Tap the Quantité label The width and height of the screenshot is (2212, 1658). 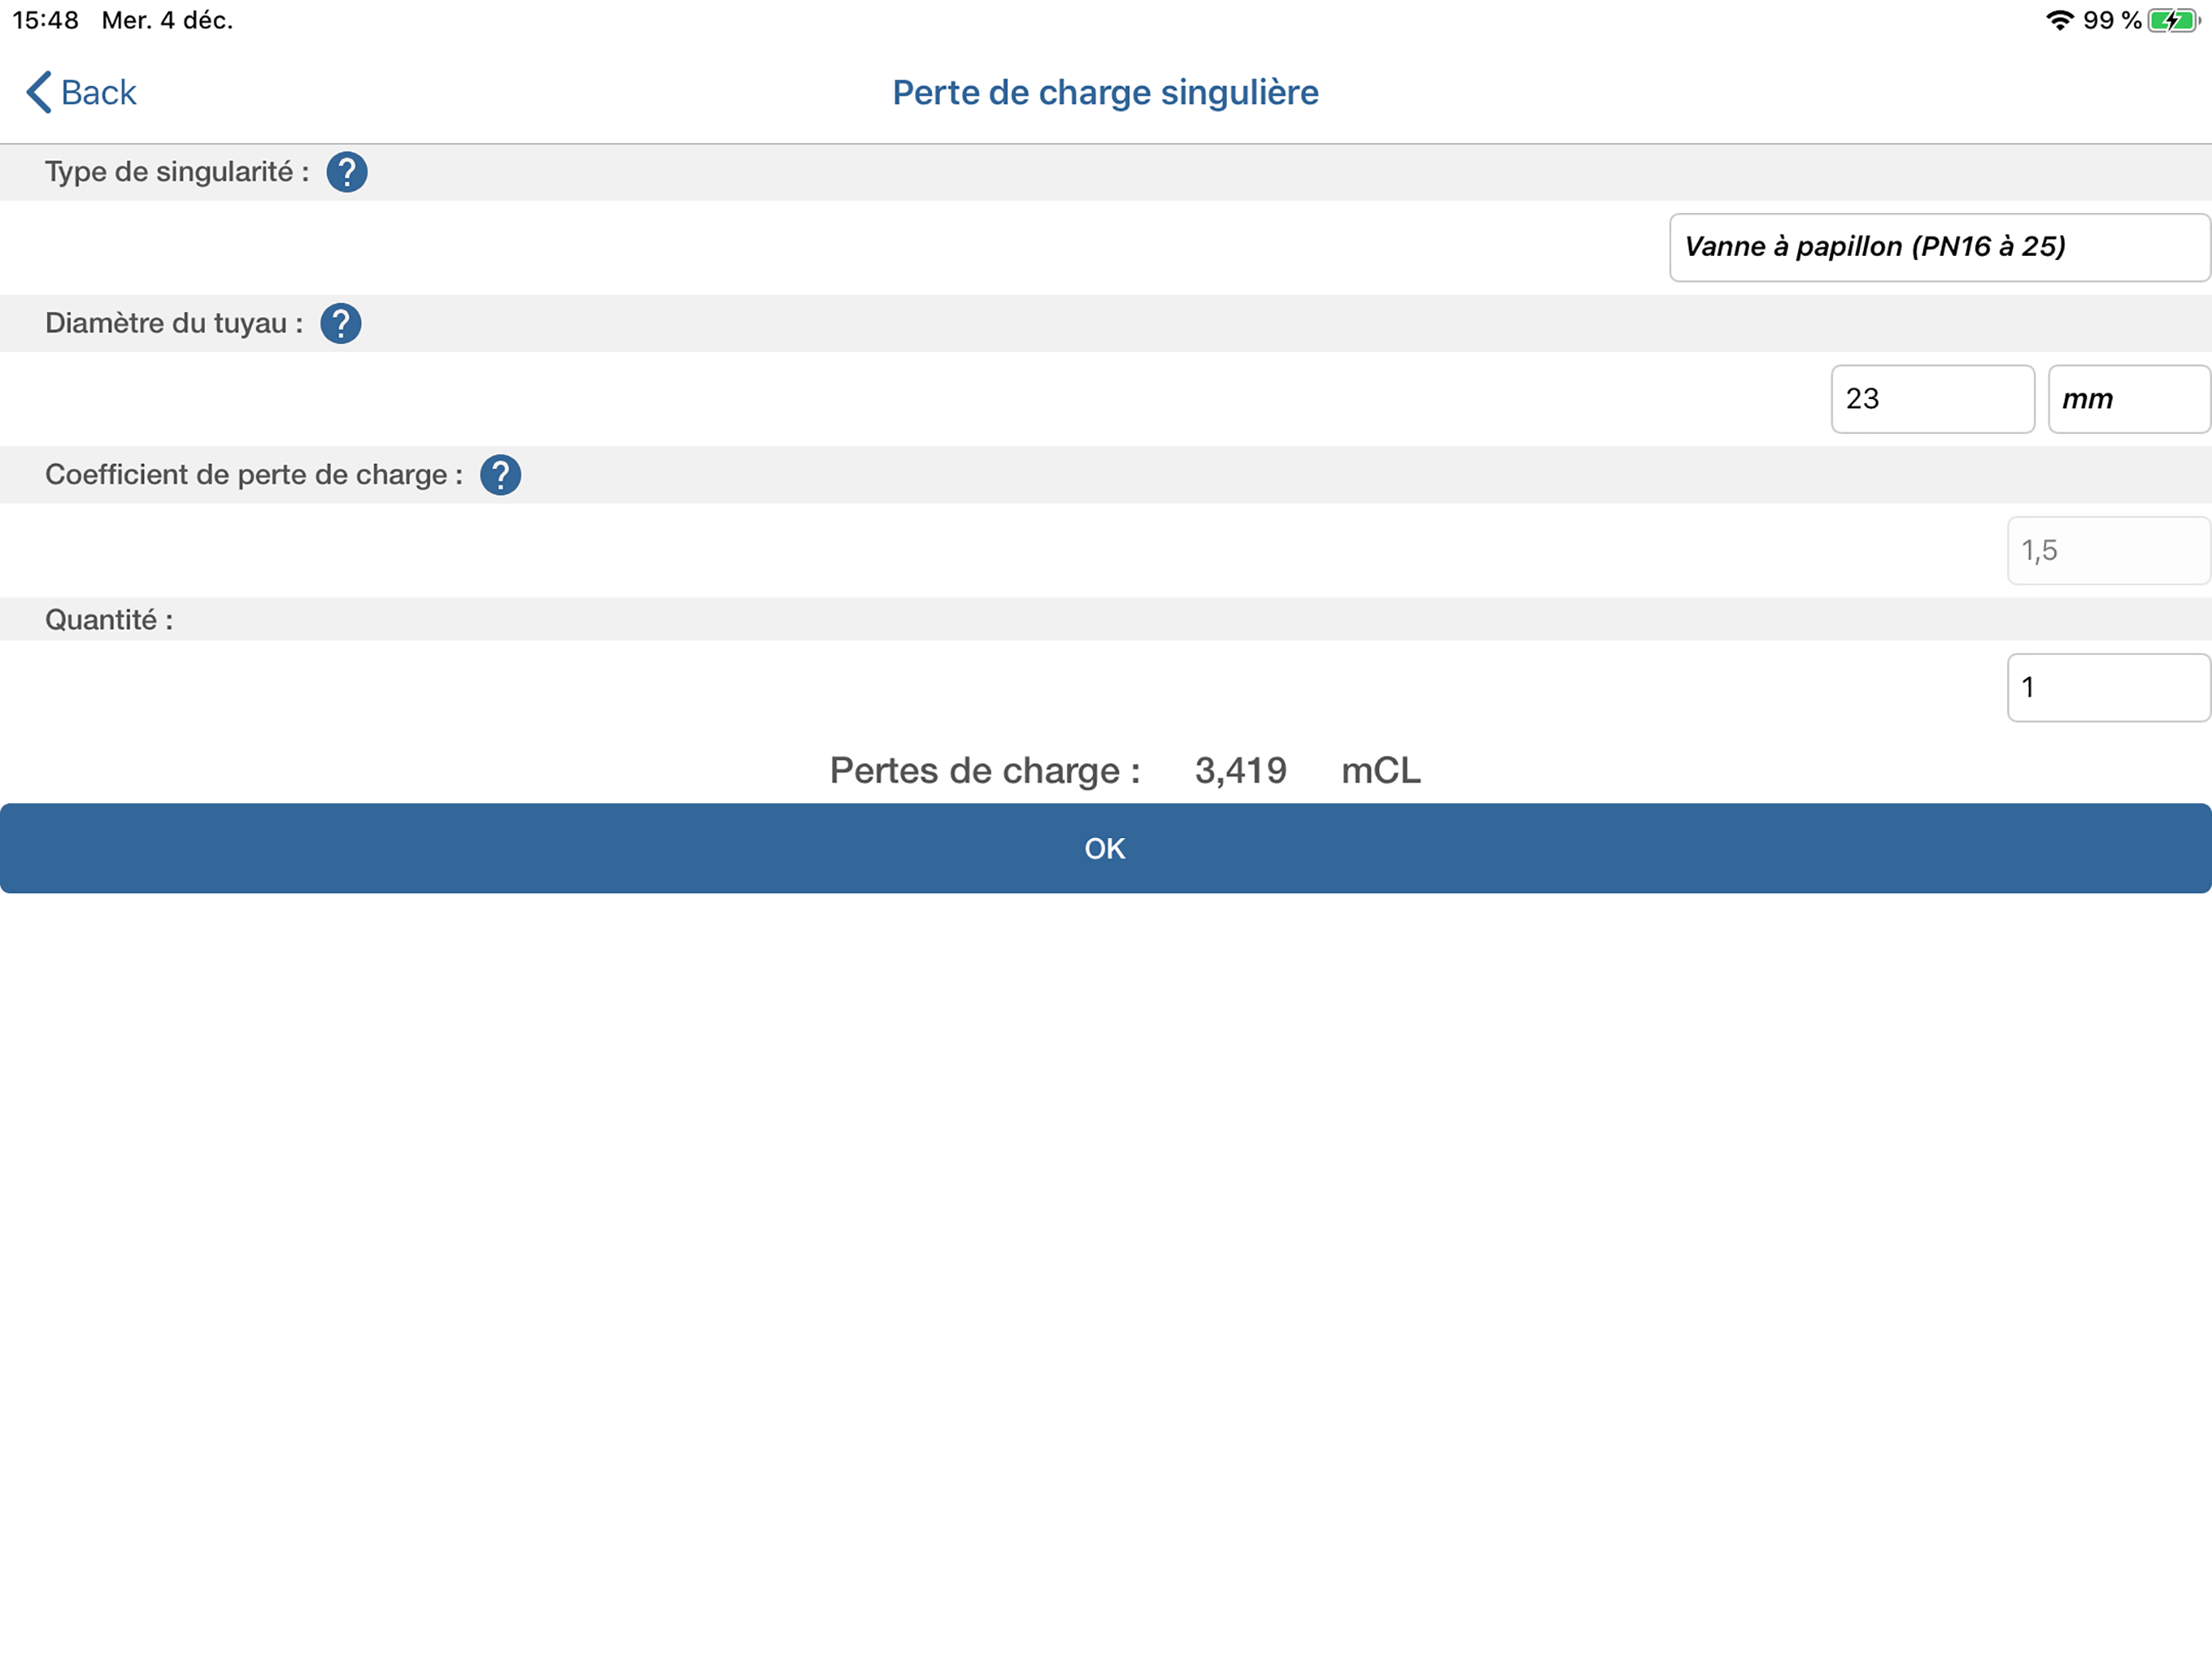(109, 620)
